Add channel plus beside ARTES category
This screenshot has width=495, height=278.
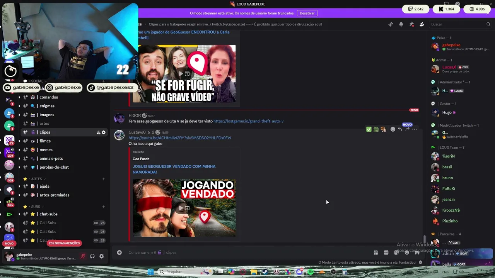[x=104, y=179]
